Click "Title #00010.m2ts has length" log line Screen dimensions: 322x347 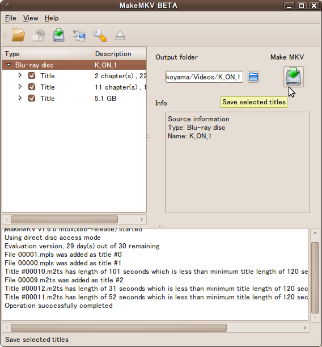(x=156, y=272)
